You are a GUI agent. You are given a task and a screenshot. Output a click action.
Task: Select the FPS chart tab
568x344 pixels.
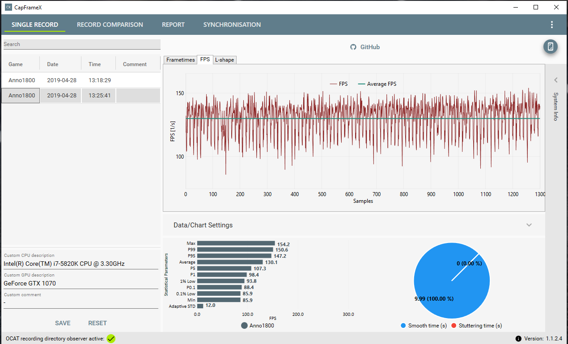[205, 59]
